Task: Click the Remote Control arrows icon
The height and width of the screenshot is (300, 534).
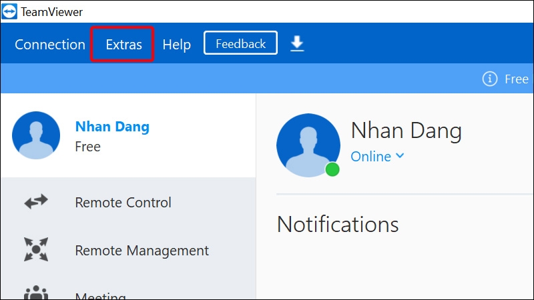Action: (x=36, y=202)
